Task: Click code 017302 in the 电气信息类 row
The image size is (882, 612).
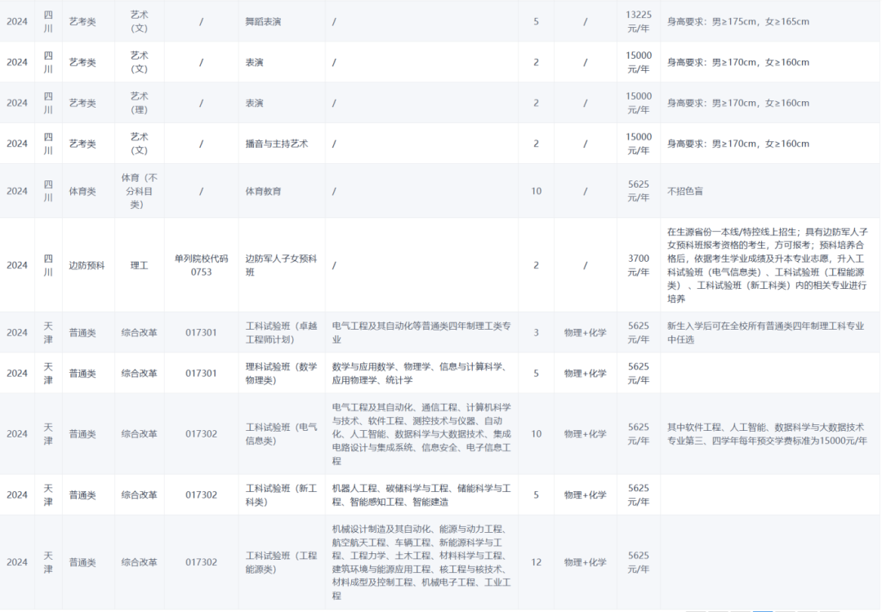Action: tap(201, 434)
